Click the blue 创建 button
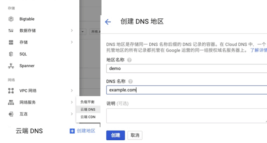The image size is (267, 143). point(115,135)
